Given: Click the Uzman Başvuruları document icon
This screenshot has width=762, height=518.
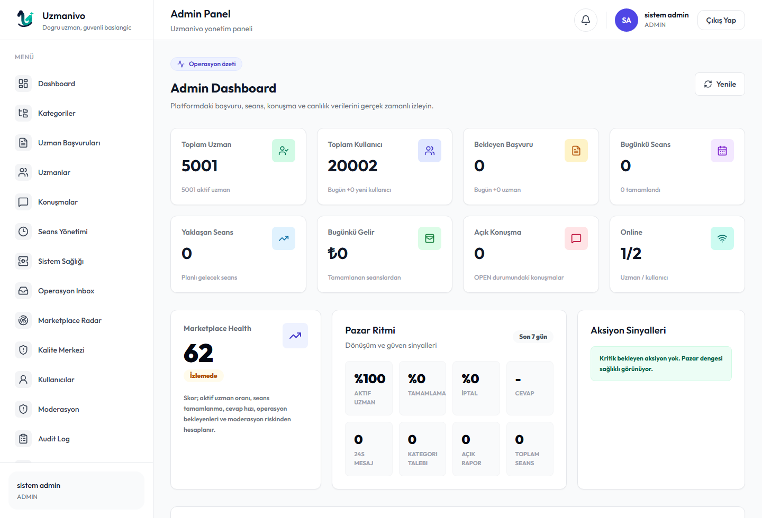Looking at the screenshot, I should pos(23,143).
